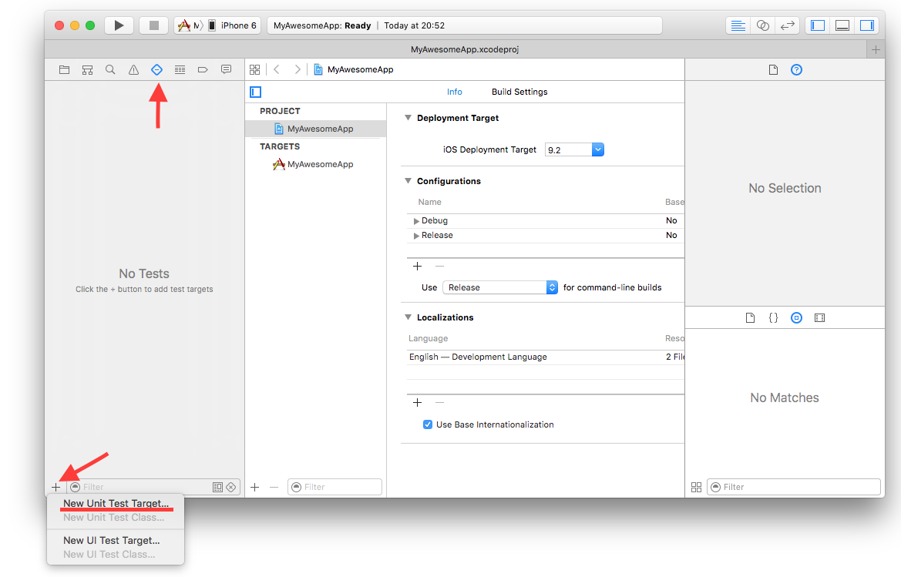Screen dimensions: 901x577
Task: Toggle the Debug area visibility
Action: [x=842, y=25]
